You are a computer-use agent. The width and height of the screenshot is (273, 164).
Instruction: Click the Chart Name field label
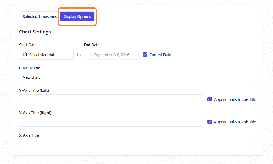pyautogui.click(x=30, y=68)
